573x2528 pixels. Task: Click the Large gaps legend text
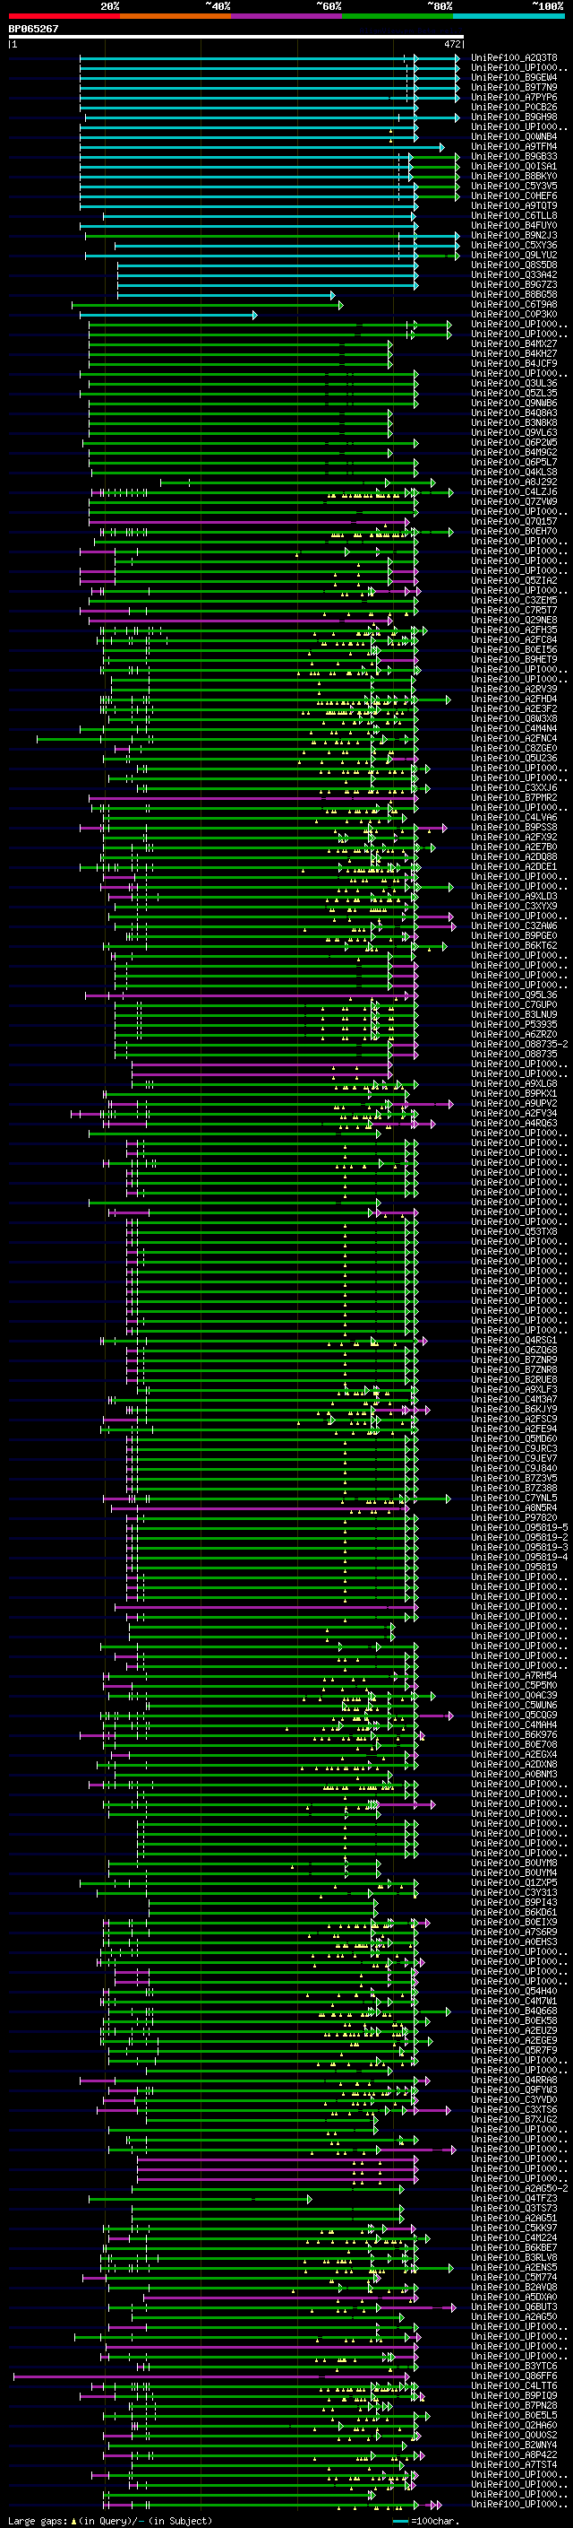tap(110, 2520)
